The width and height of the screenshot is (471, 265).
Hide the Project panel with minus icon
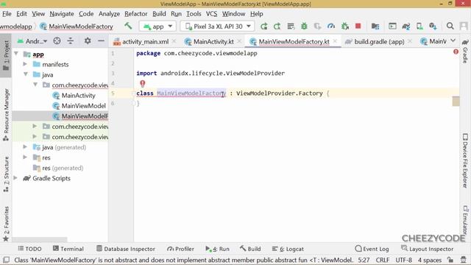(102, 41)
